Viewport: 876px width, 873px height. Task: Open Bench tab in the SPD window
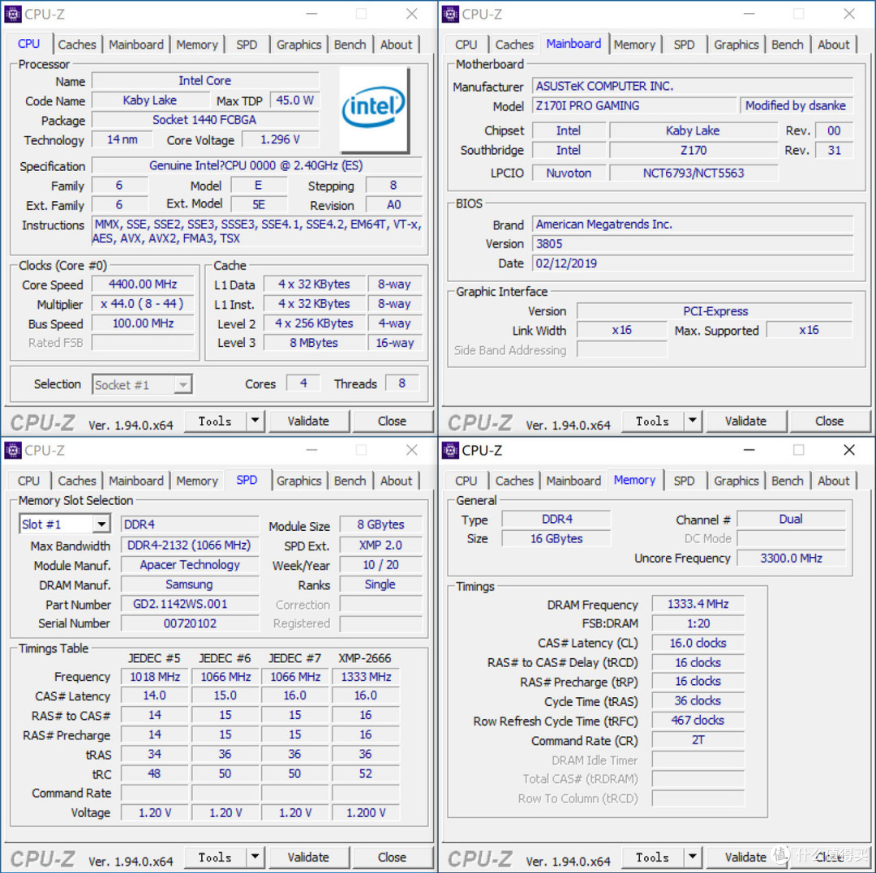350,481
